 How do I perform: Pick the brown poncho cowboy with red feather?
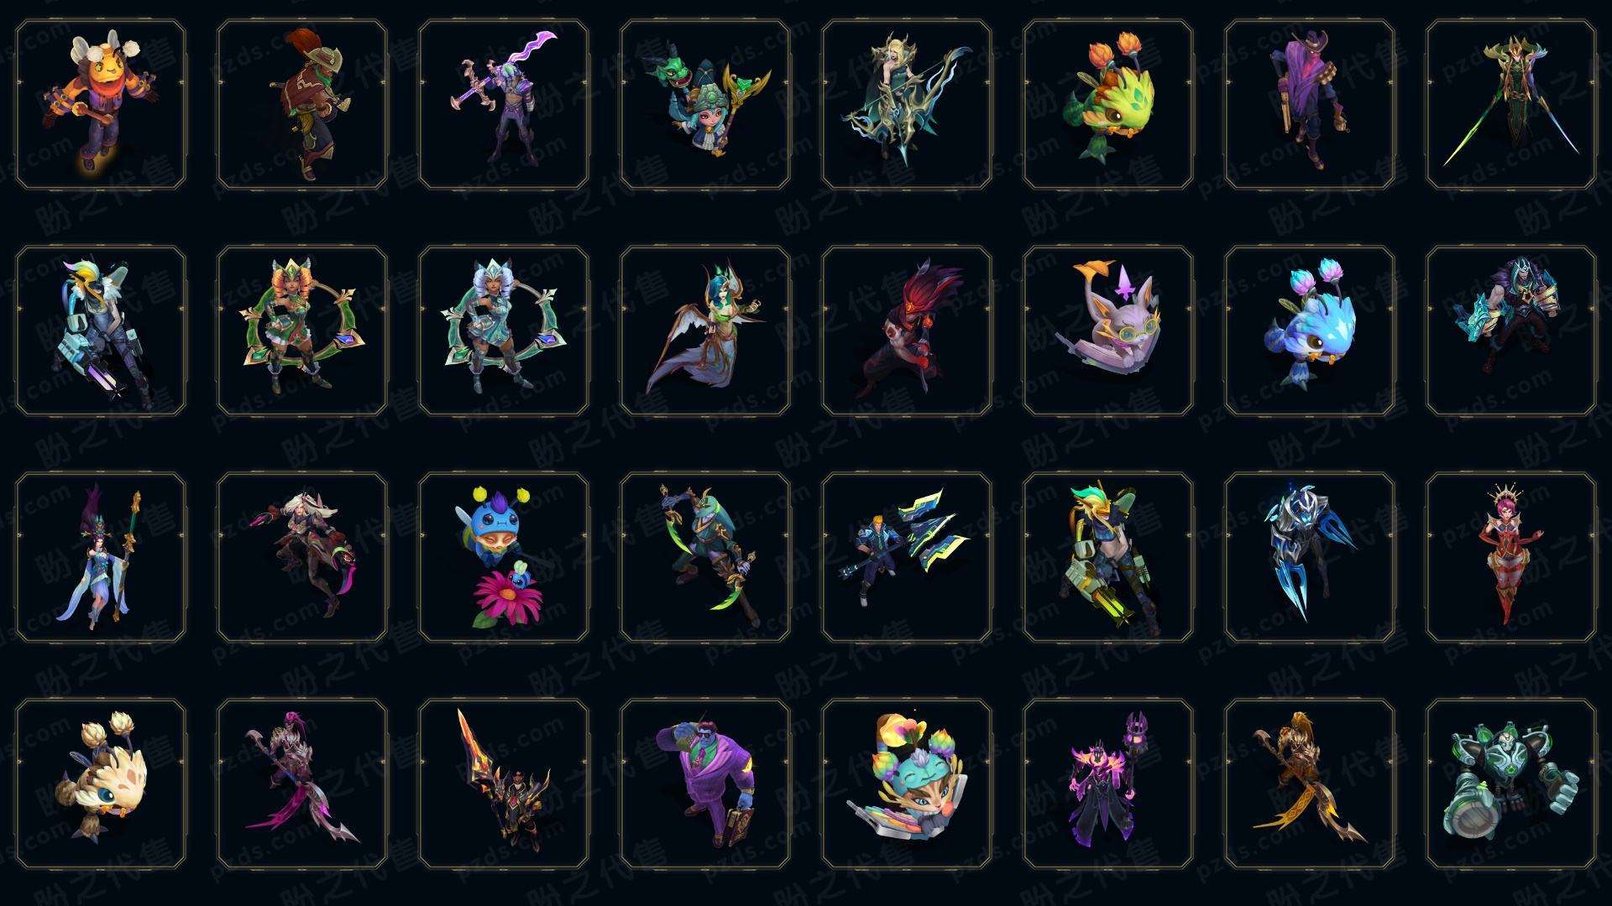(302, 105)
